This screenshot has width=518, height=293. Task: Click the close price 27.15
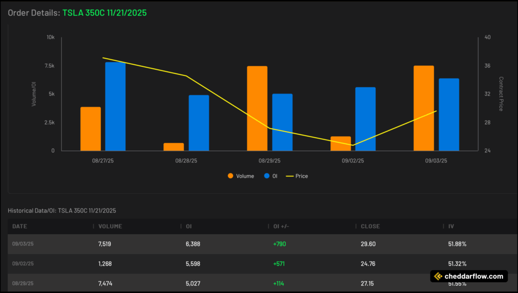pos(367,283)
